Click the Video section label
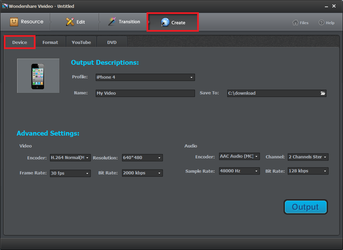The width and height of the screenshot is (343, 250). pyautogui.click(x=26, y=146)
